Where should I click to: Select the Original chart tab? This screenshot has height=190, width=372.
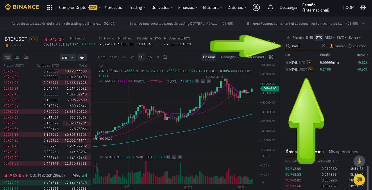pyautogui.click(x=209, y=57)
